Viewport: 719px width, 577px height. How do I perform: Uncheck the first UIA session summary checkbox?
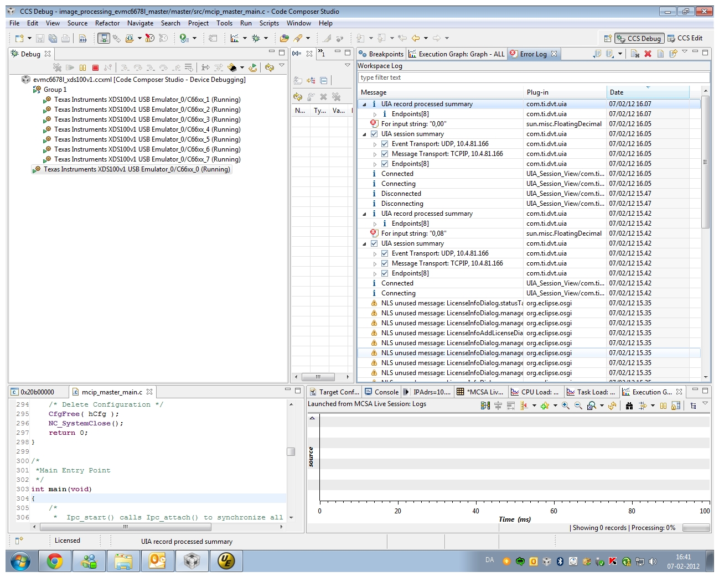(374, 134)
